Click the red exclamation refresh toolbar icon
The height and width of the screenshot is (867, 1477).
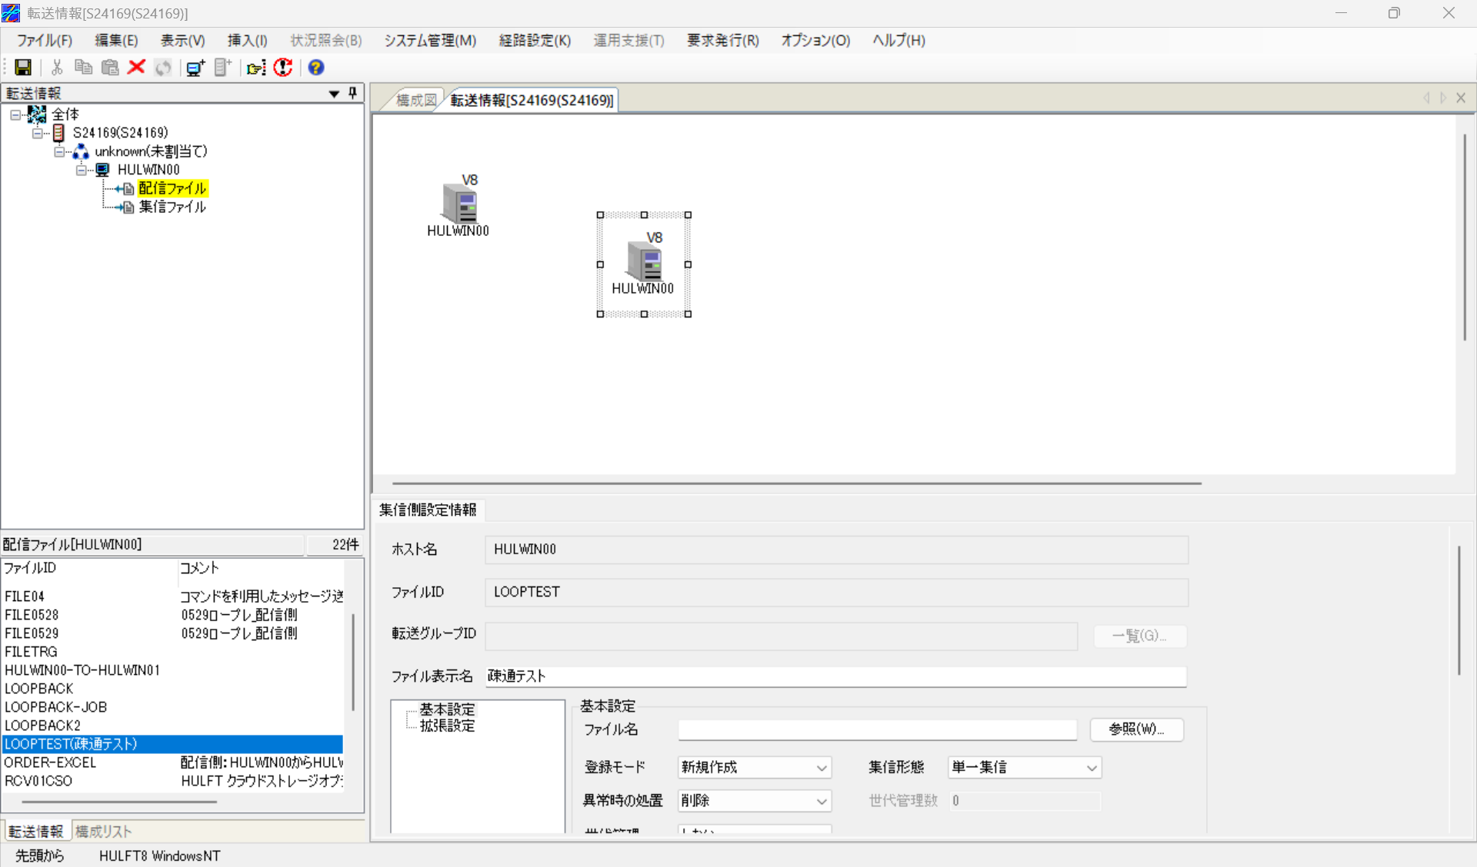283,68
